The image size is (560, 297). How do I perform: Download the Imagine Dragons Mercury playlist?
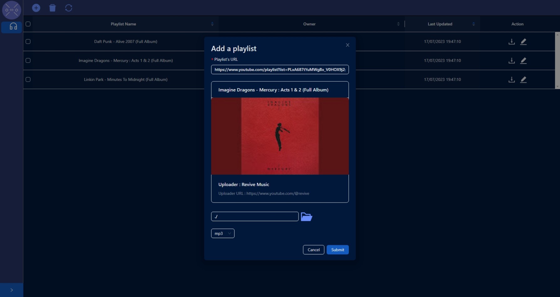click(511, 61)
